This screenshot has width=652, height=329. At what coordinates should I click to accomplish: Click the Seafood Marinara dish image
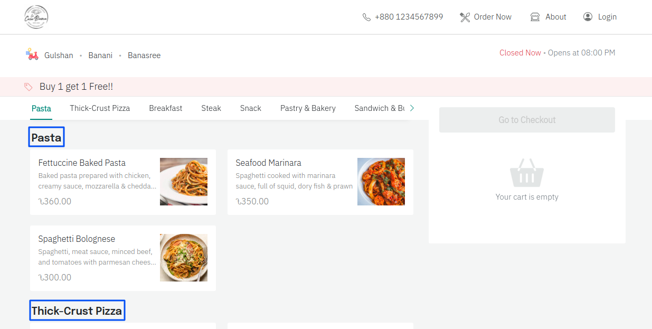tap(381, 182)
